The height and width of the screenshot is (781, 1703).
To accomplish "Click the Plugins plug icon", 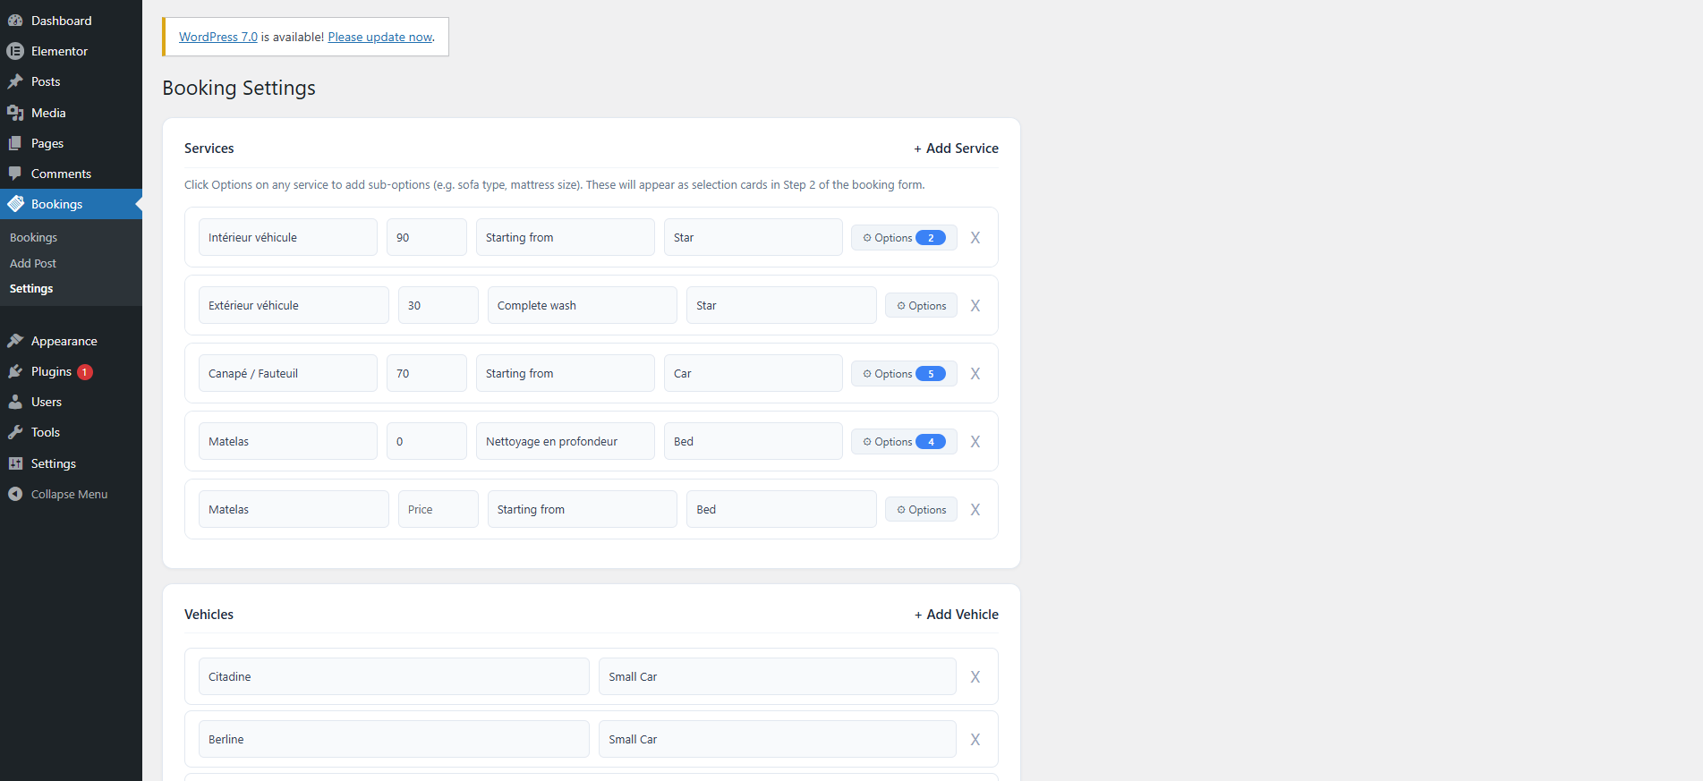I will click(15, 371).
